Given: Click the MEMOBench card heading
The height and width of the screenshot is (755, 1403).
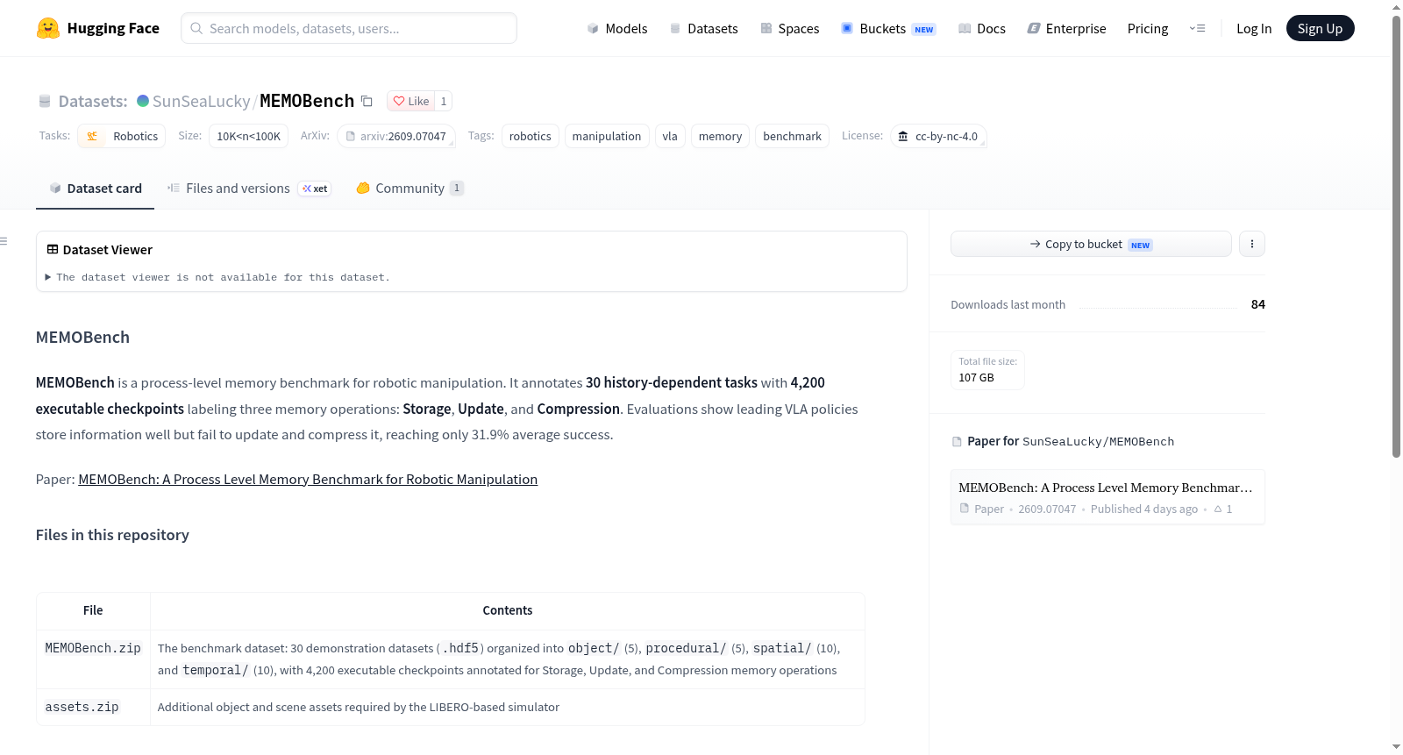Looking at the screenshot, I should tap(82, 338).
